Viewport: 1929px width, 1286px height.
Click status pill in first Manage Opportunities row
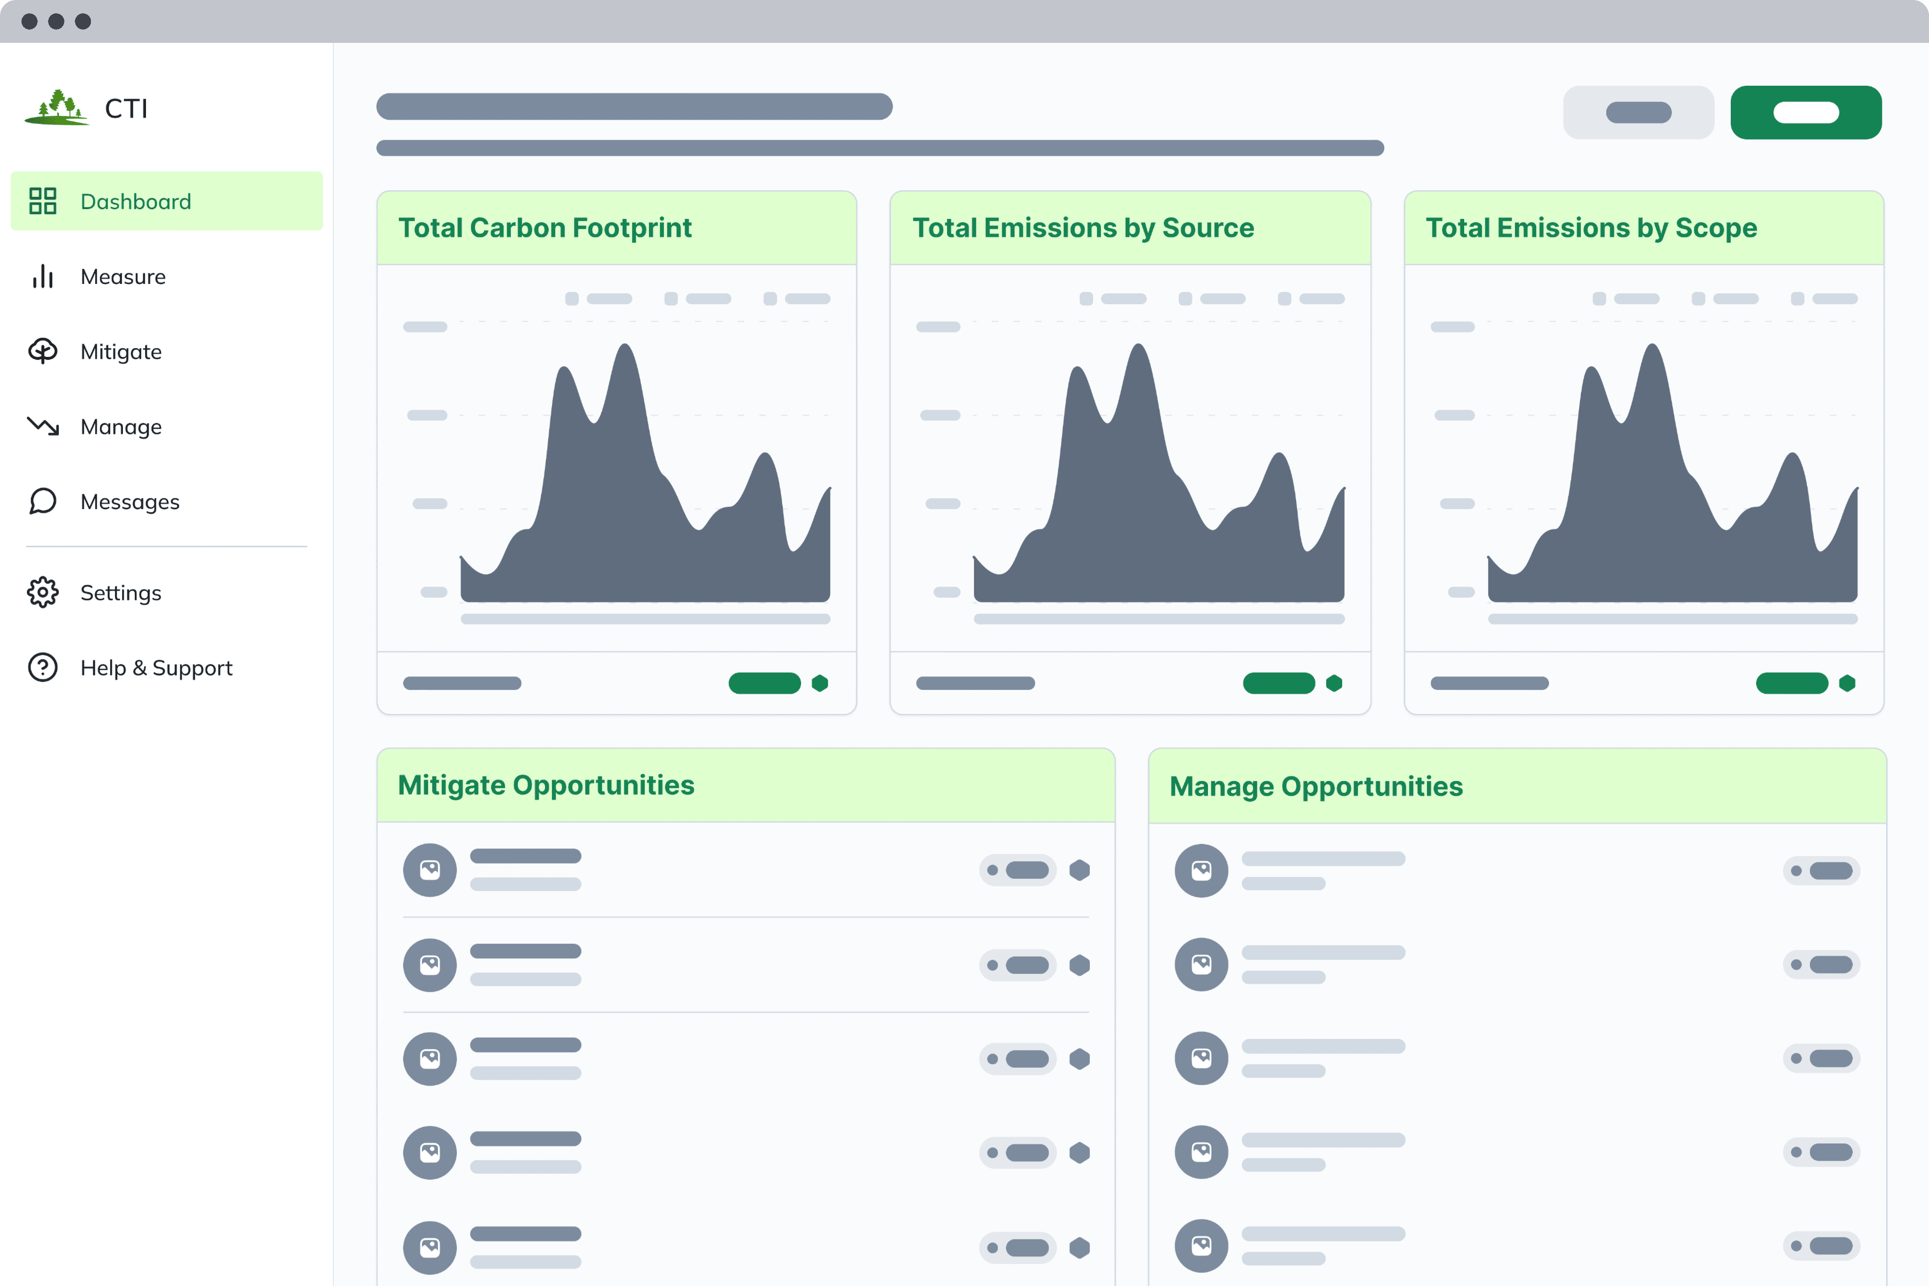click(x=1822, y=870)
